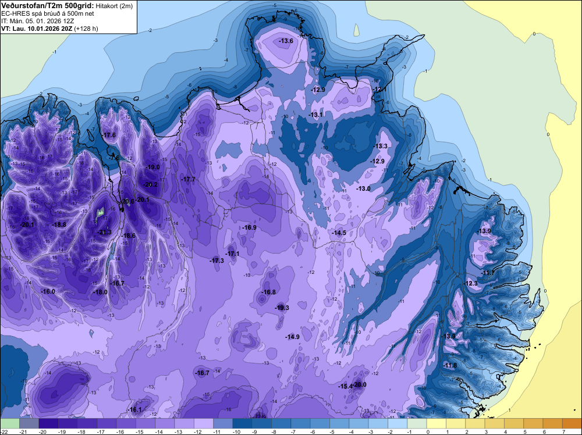Select the -12.3 temperature value
The image size is (582, 435).
click(471, 284)
